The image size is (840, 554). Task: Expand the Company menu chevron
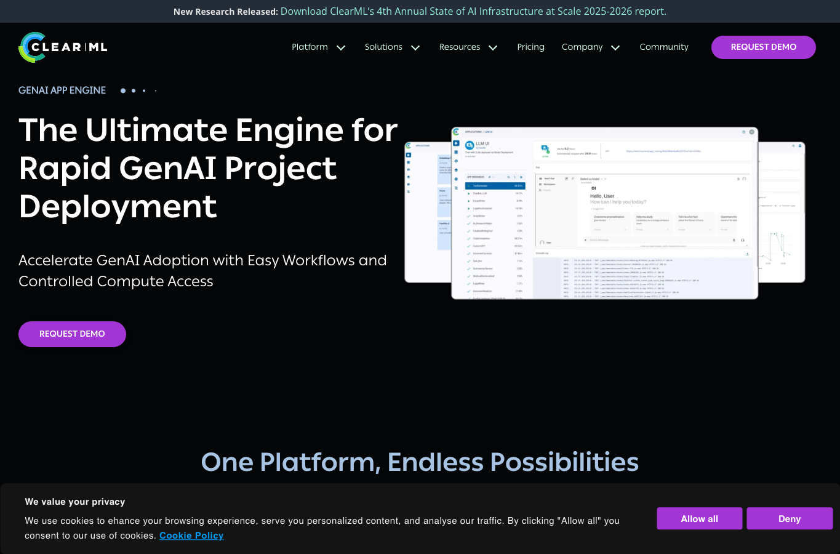click(615, 47)
